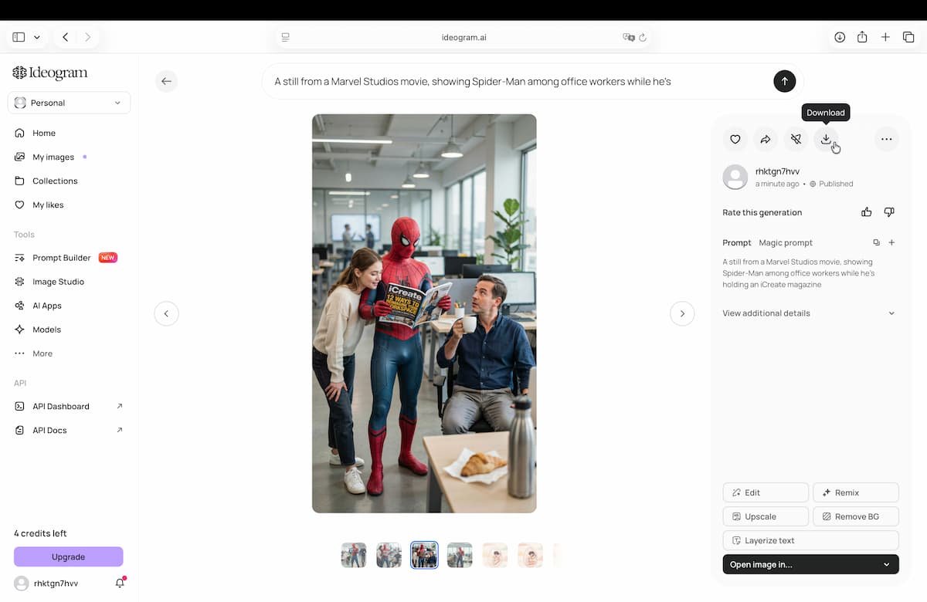Screen dimensions: 927x602
Task: Navigate back in browser toolbar
Action: 66,37
